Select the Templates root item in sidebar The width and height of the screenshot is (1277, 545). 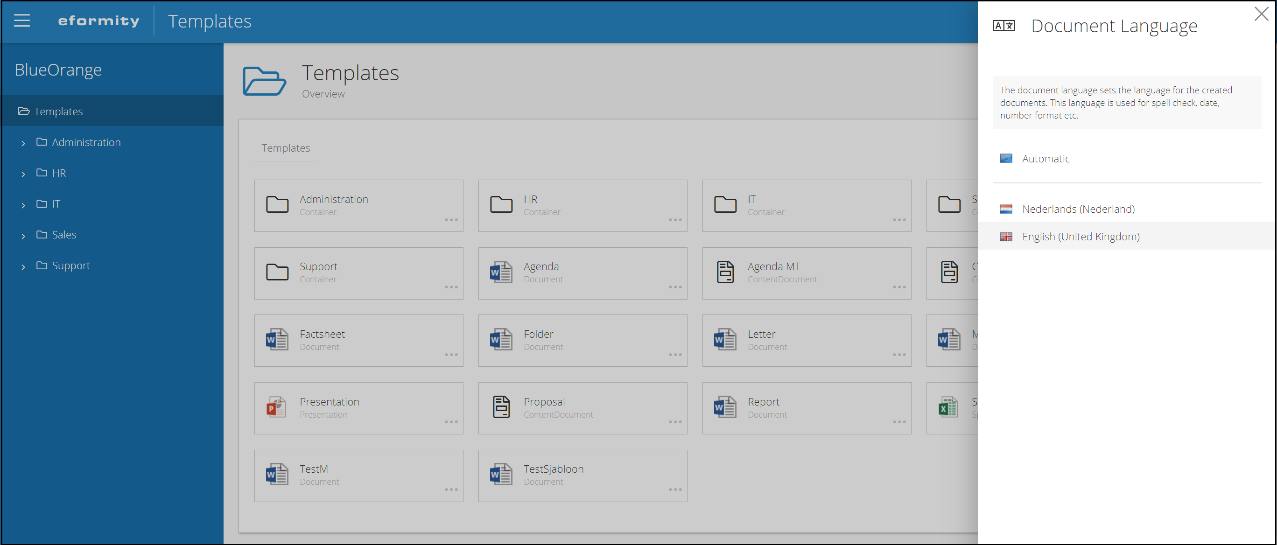pos(58,112)
